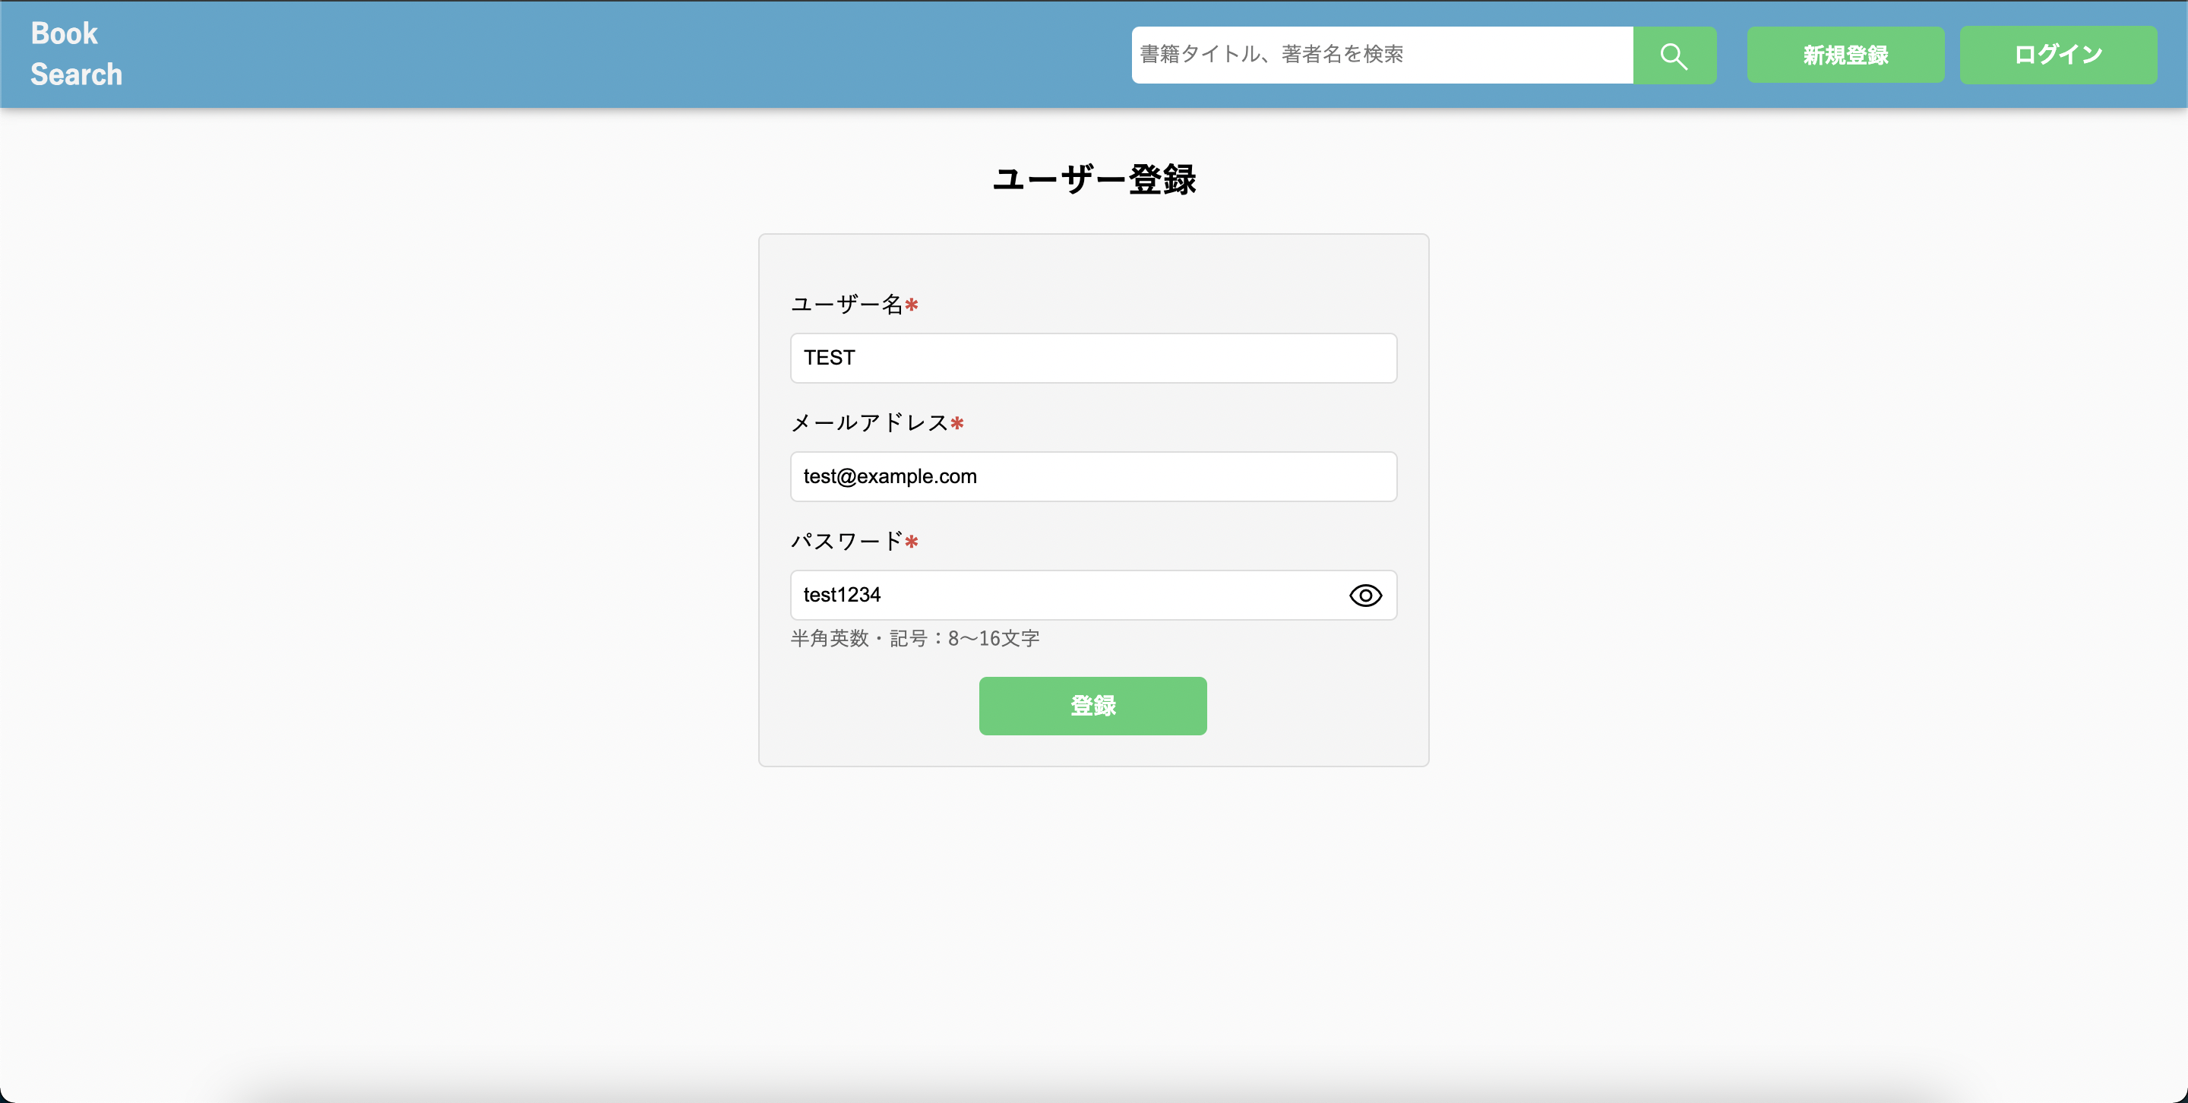Click the Book Search header icon to go home
2188x1103 pixels.
tap(76, 53)
